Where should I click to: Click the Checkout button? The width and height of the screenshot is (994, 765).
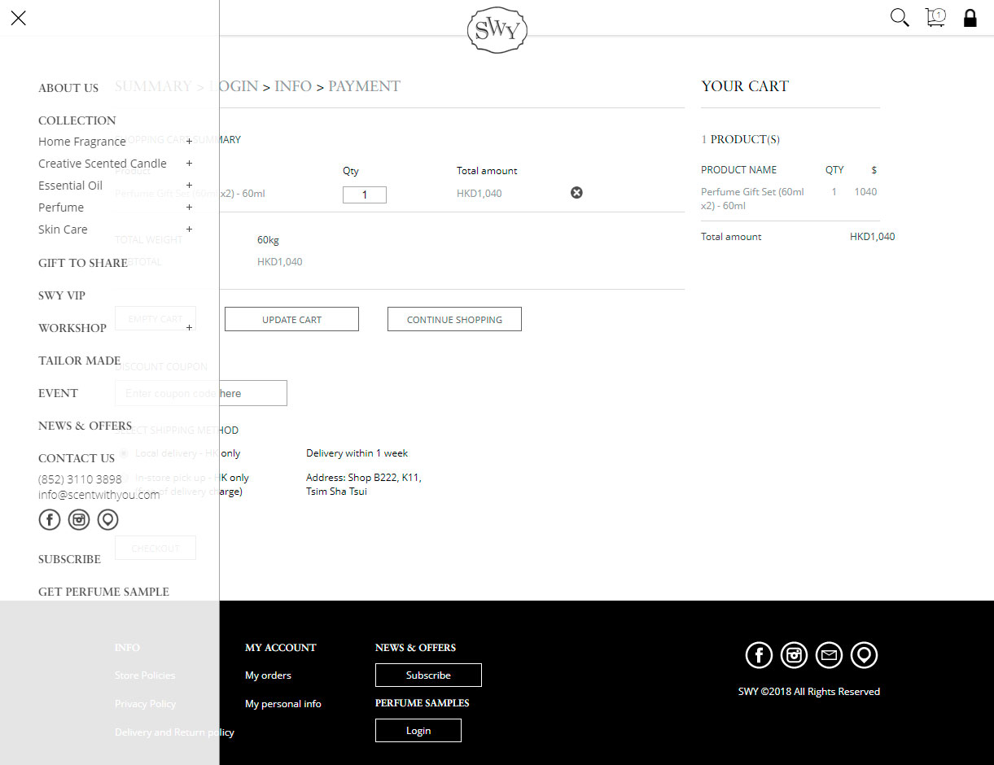(155, 548)
